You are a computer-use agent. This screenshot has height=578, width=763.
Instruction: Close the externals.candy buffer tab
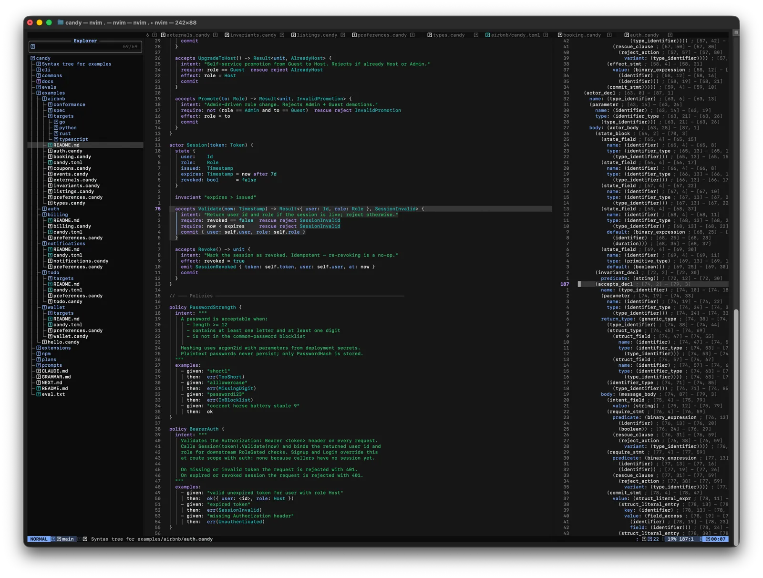click(216, 35)
